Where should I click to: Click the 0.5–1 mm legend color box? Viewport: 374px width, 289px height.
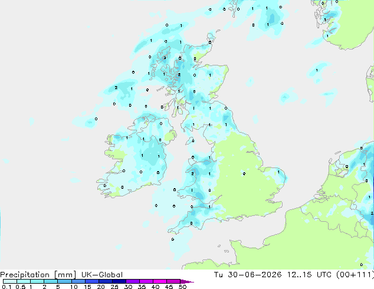(24, 281)
